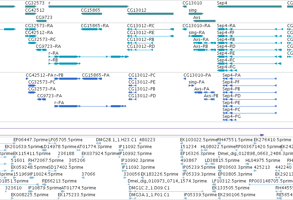This screenshot has width=293, height=200.
Task: Select protein label Sep4-PG
Action: pyautogui.click(x=231, y=116)
